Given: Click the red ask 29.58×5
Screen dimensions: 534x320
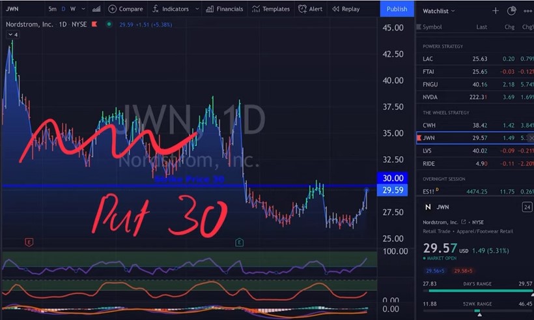Looking at the screenshot, I should tap(463, 271).
